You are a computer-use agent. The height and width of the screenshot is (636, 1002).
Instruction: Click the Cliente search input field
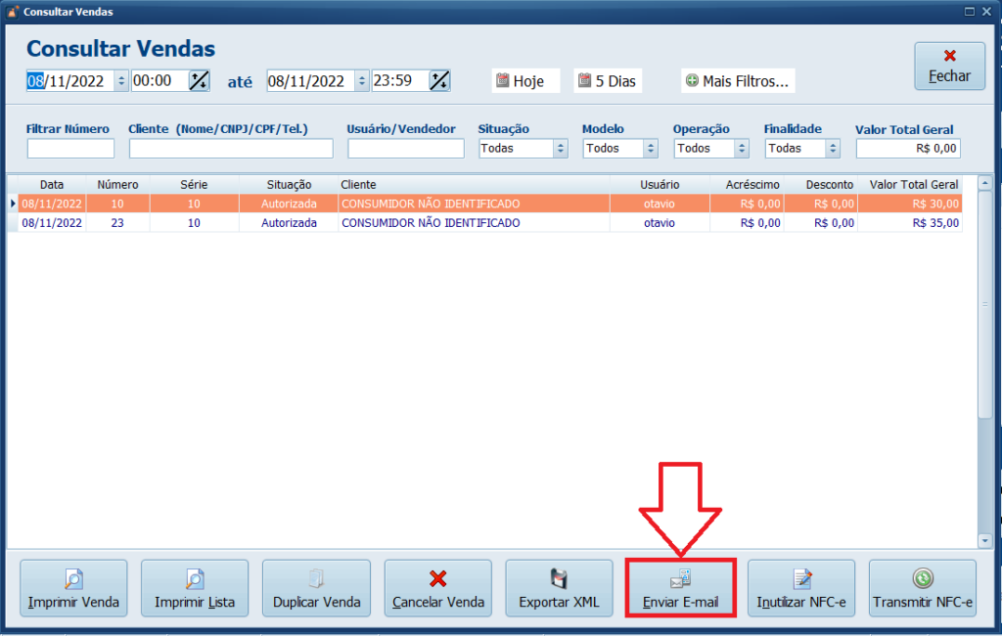(x=231, y=149)
